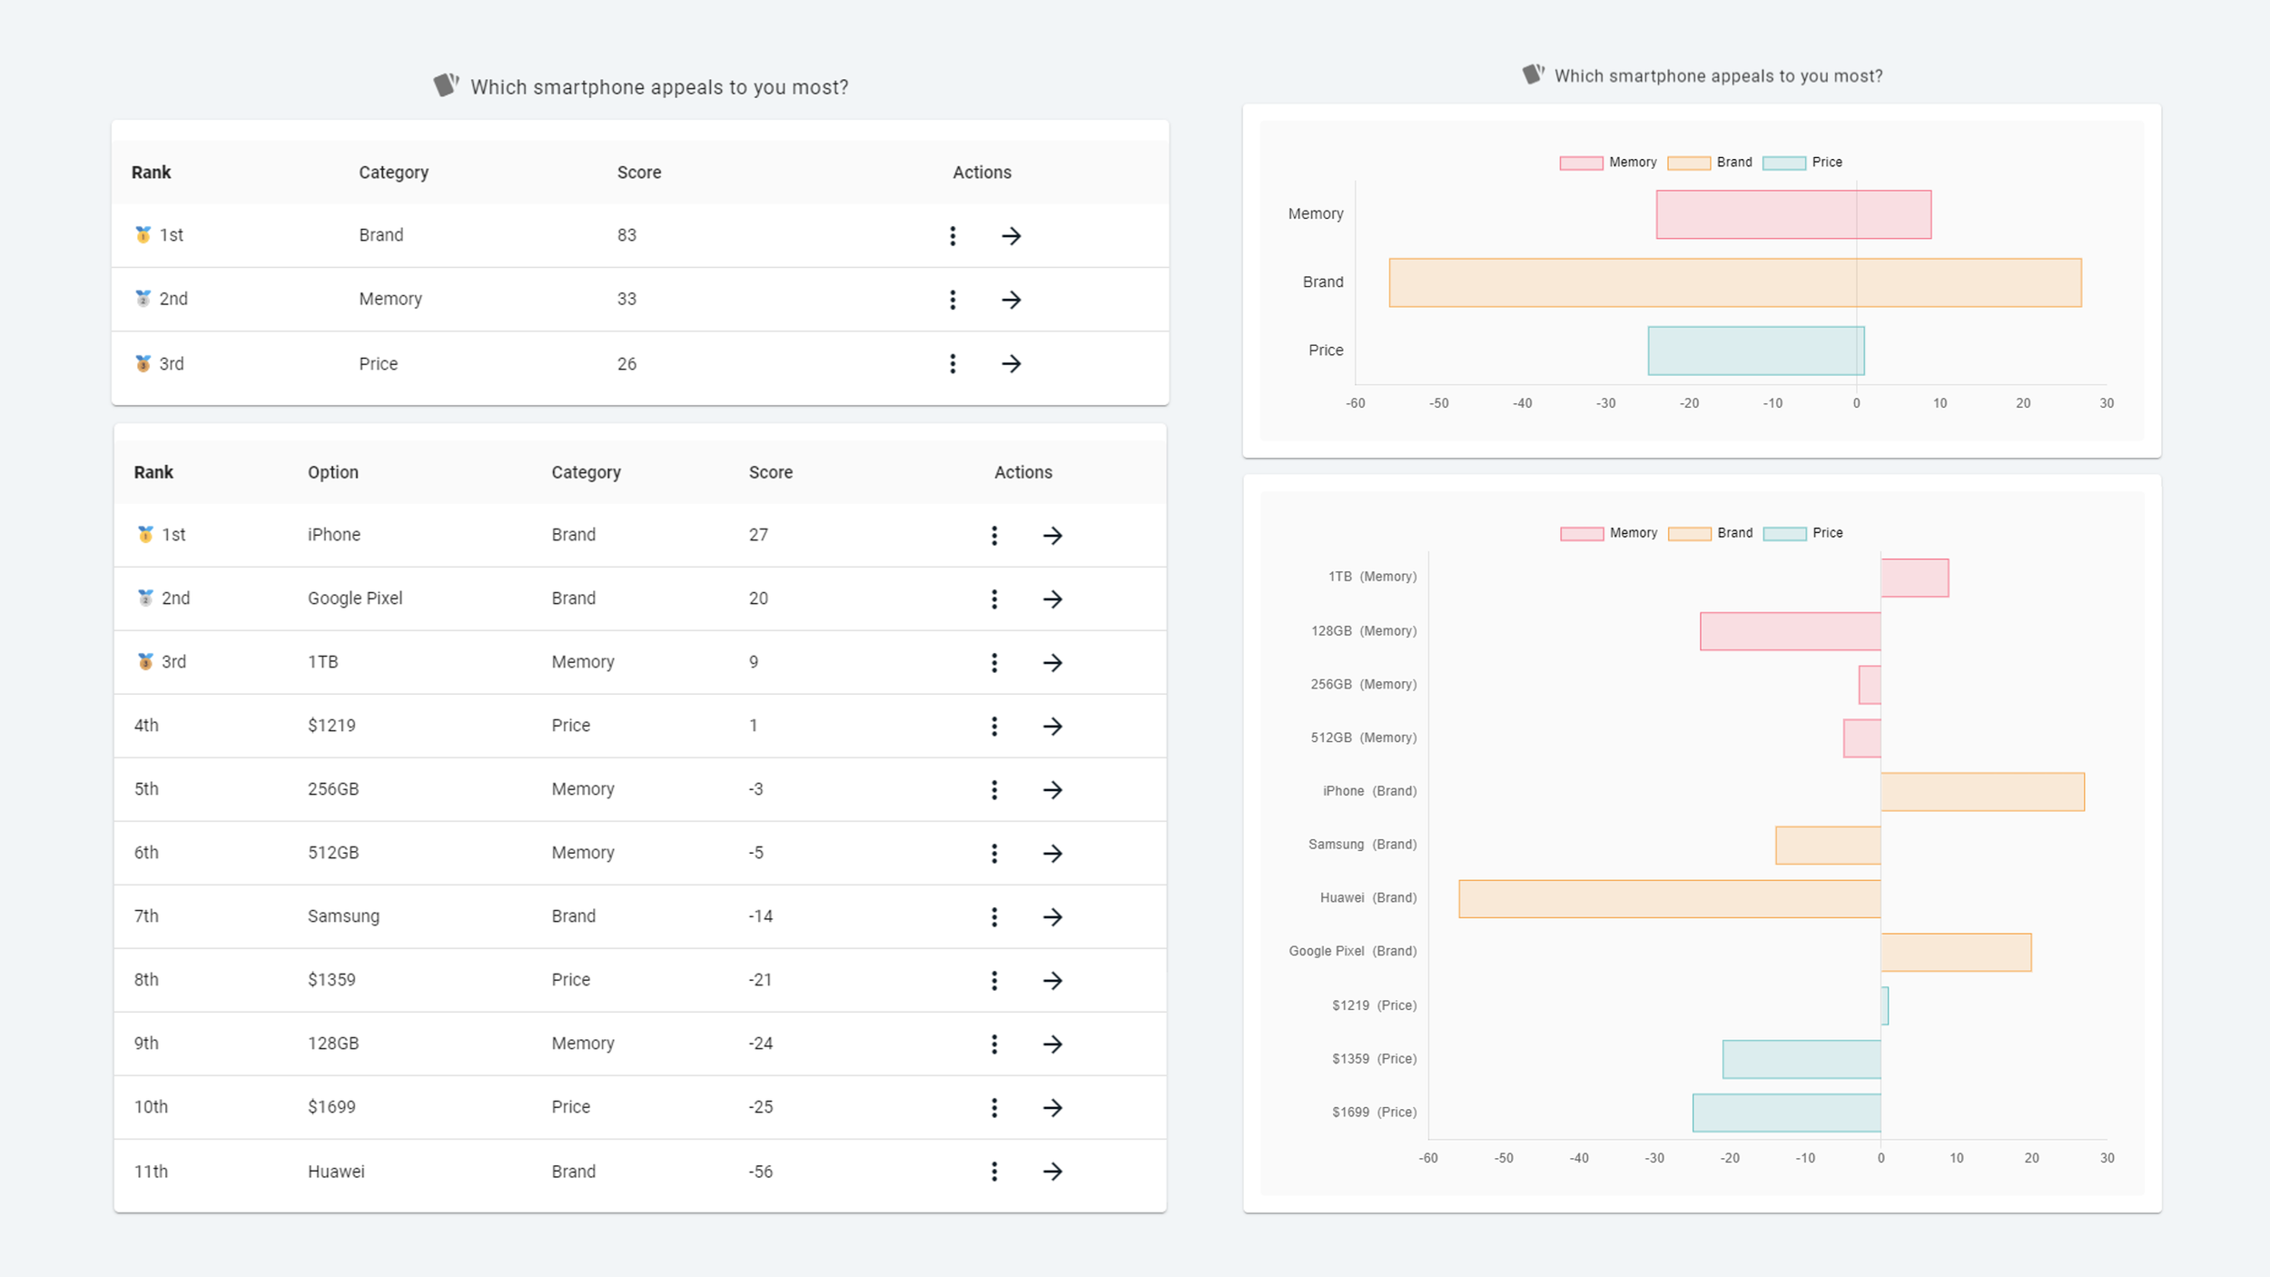This screenshot has height=1277, width=2270.
Task: Click the Price bar in the category chart
Action: point(1756,351)
